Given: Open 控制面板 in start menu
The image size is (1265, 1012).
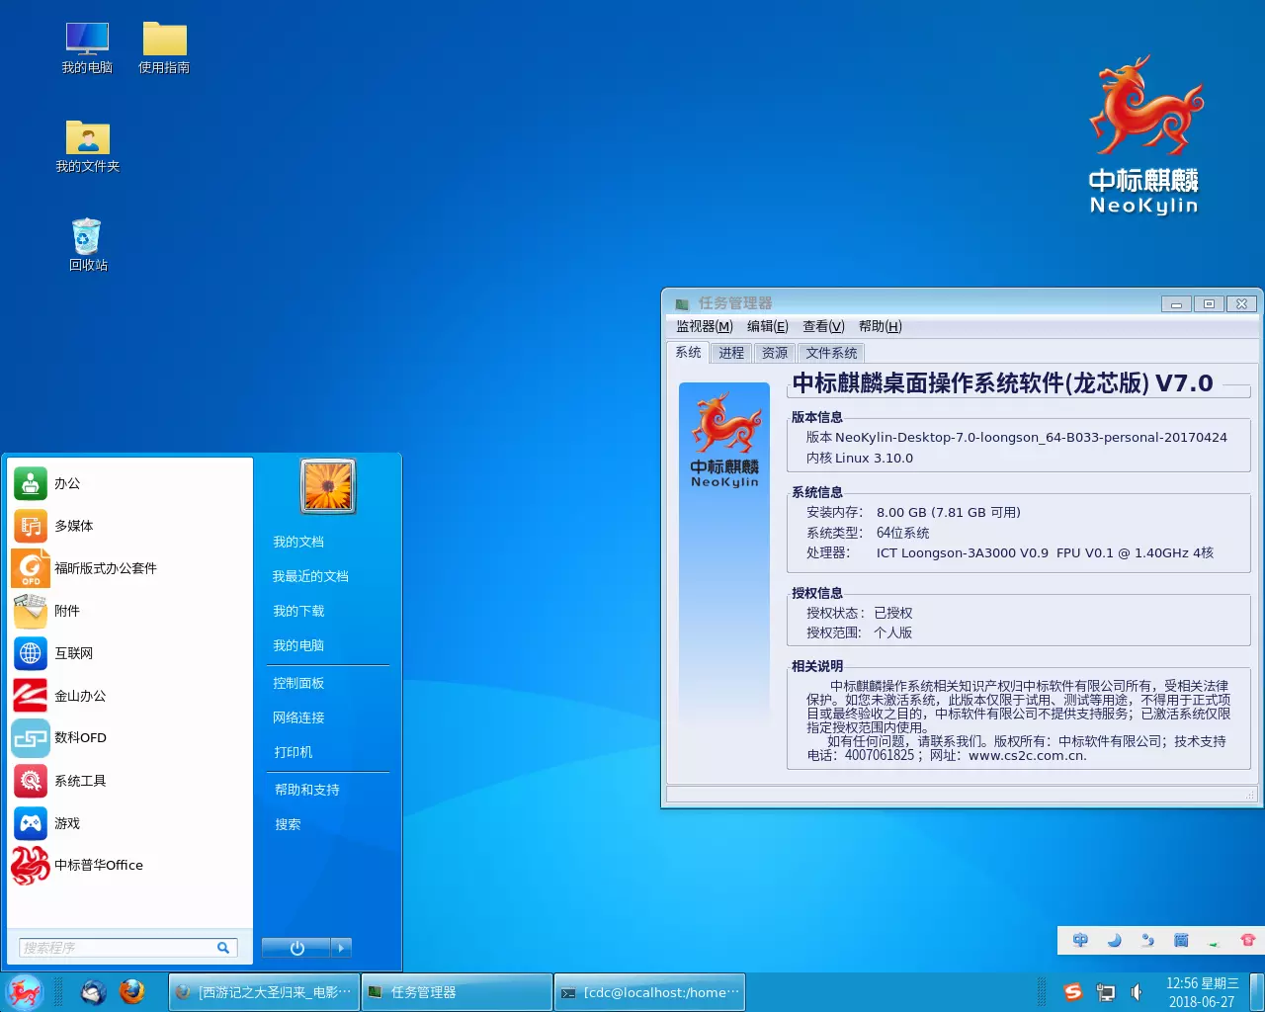Looking at the screenshot, I should (x=298, y=683).
